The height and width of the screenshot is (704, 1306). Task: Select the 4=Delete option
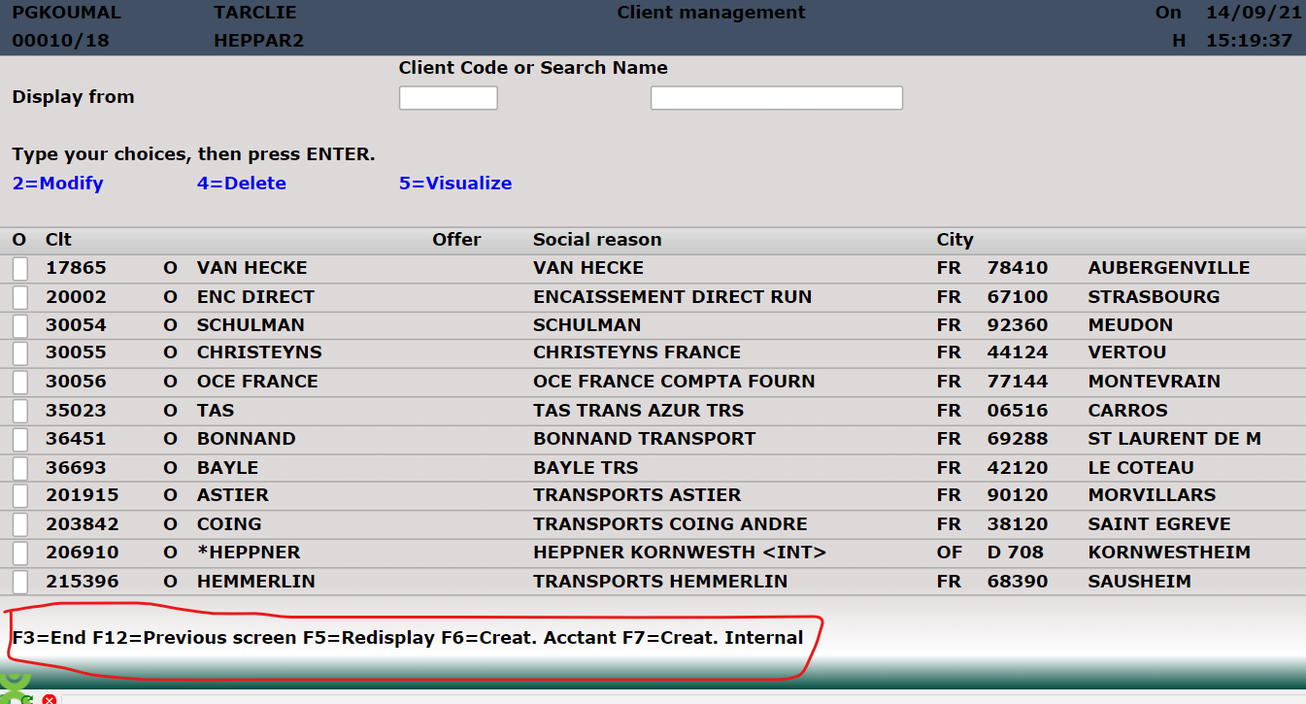241,184
